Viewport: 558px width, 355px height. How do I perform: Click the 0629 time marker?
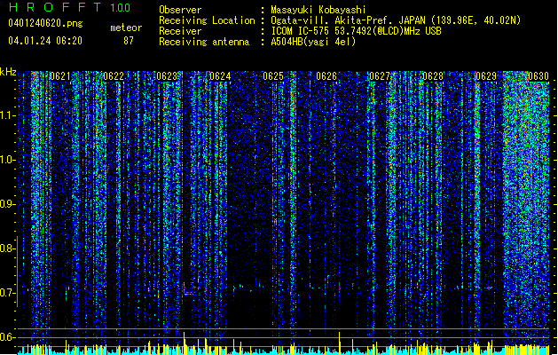(x=486, y=76)
